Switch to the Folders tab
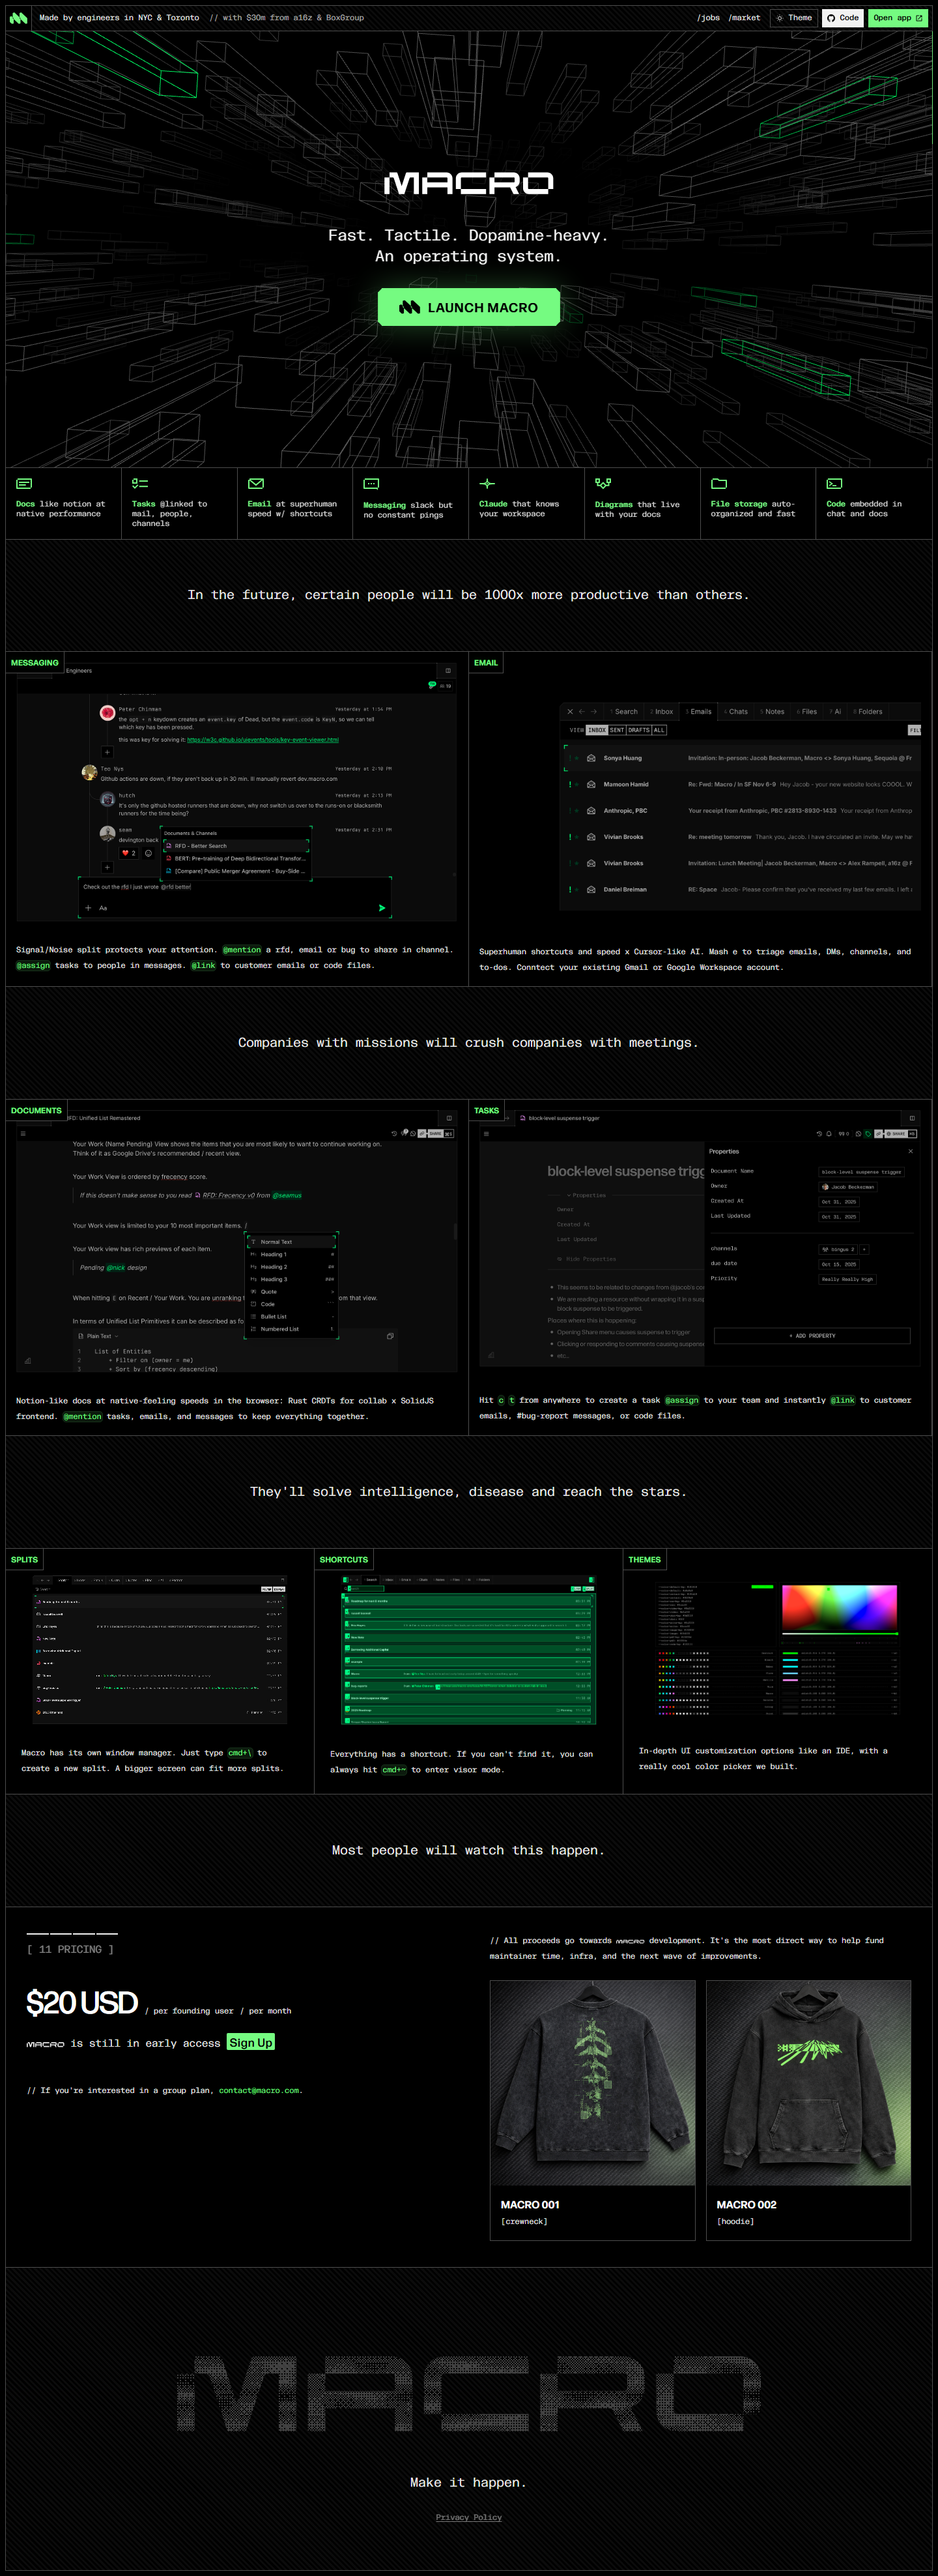Image resolution: width=938 pixels, height=2576 pixels. point(868,712)
